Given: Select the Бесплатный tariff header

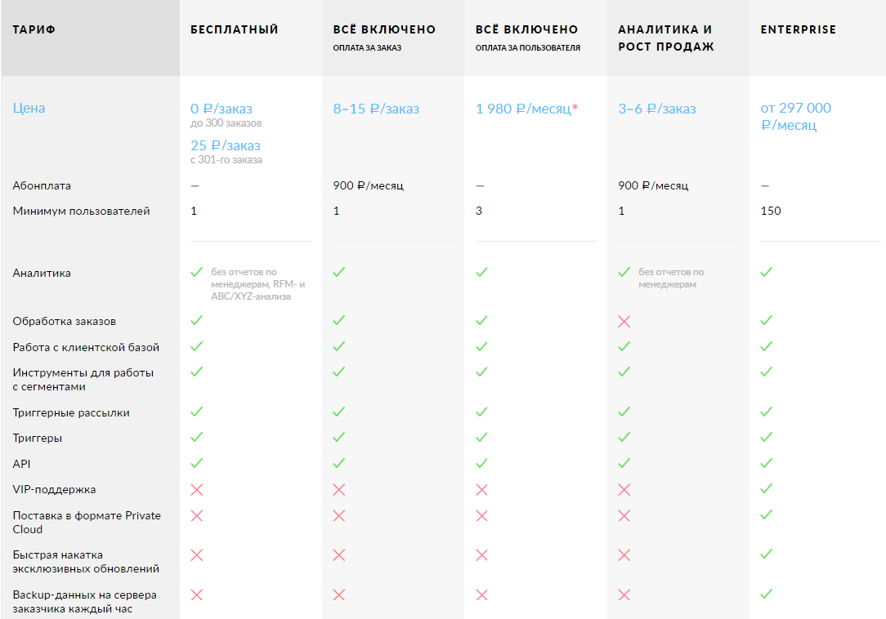Looking at the screenshot, I should (x=235, y=29).
